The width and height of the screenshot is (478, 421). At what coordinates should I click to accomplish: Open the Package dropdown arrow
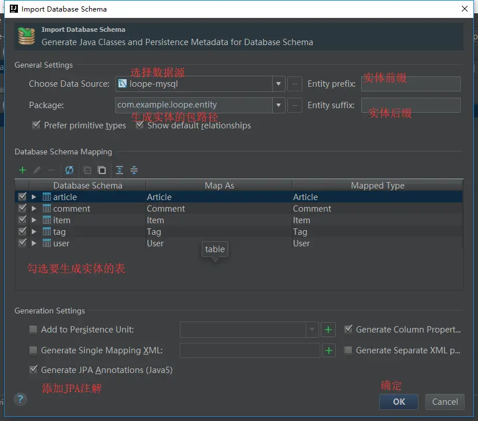(279, 105)
